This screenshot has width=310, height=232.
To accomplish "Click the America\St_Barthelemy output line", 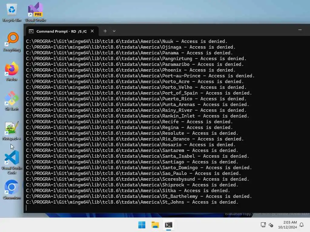I will pyautogui.click(x=139, y=196).
